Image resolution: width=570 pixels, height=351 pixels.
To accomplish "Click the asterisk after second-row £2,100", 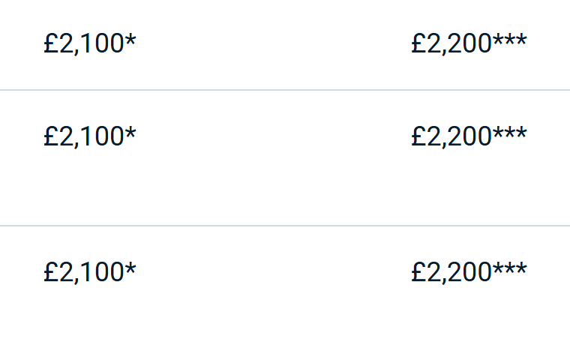I will pos(130,133).
